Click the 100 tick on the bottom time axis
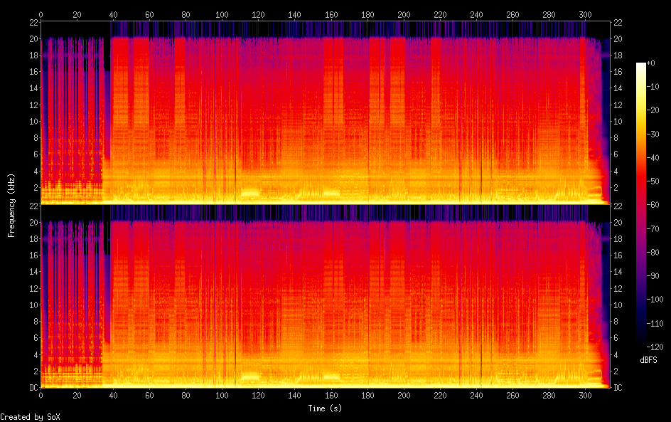This screenshot has height=422, width=671. [x=222, y=396]
